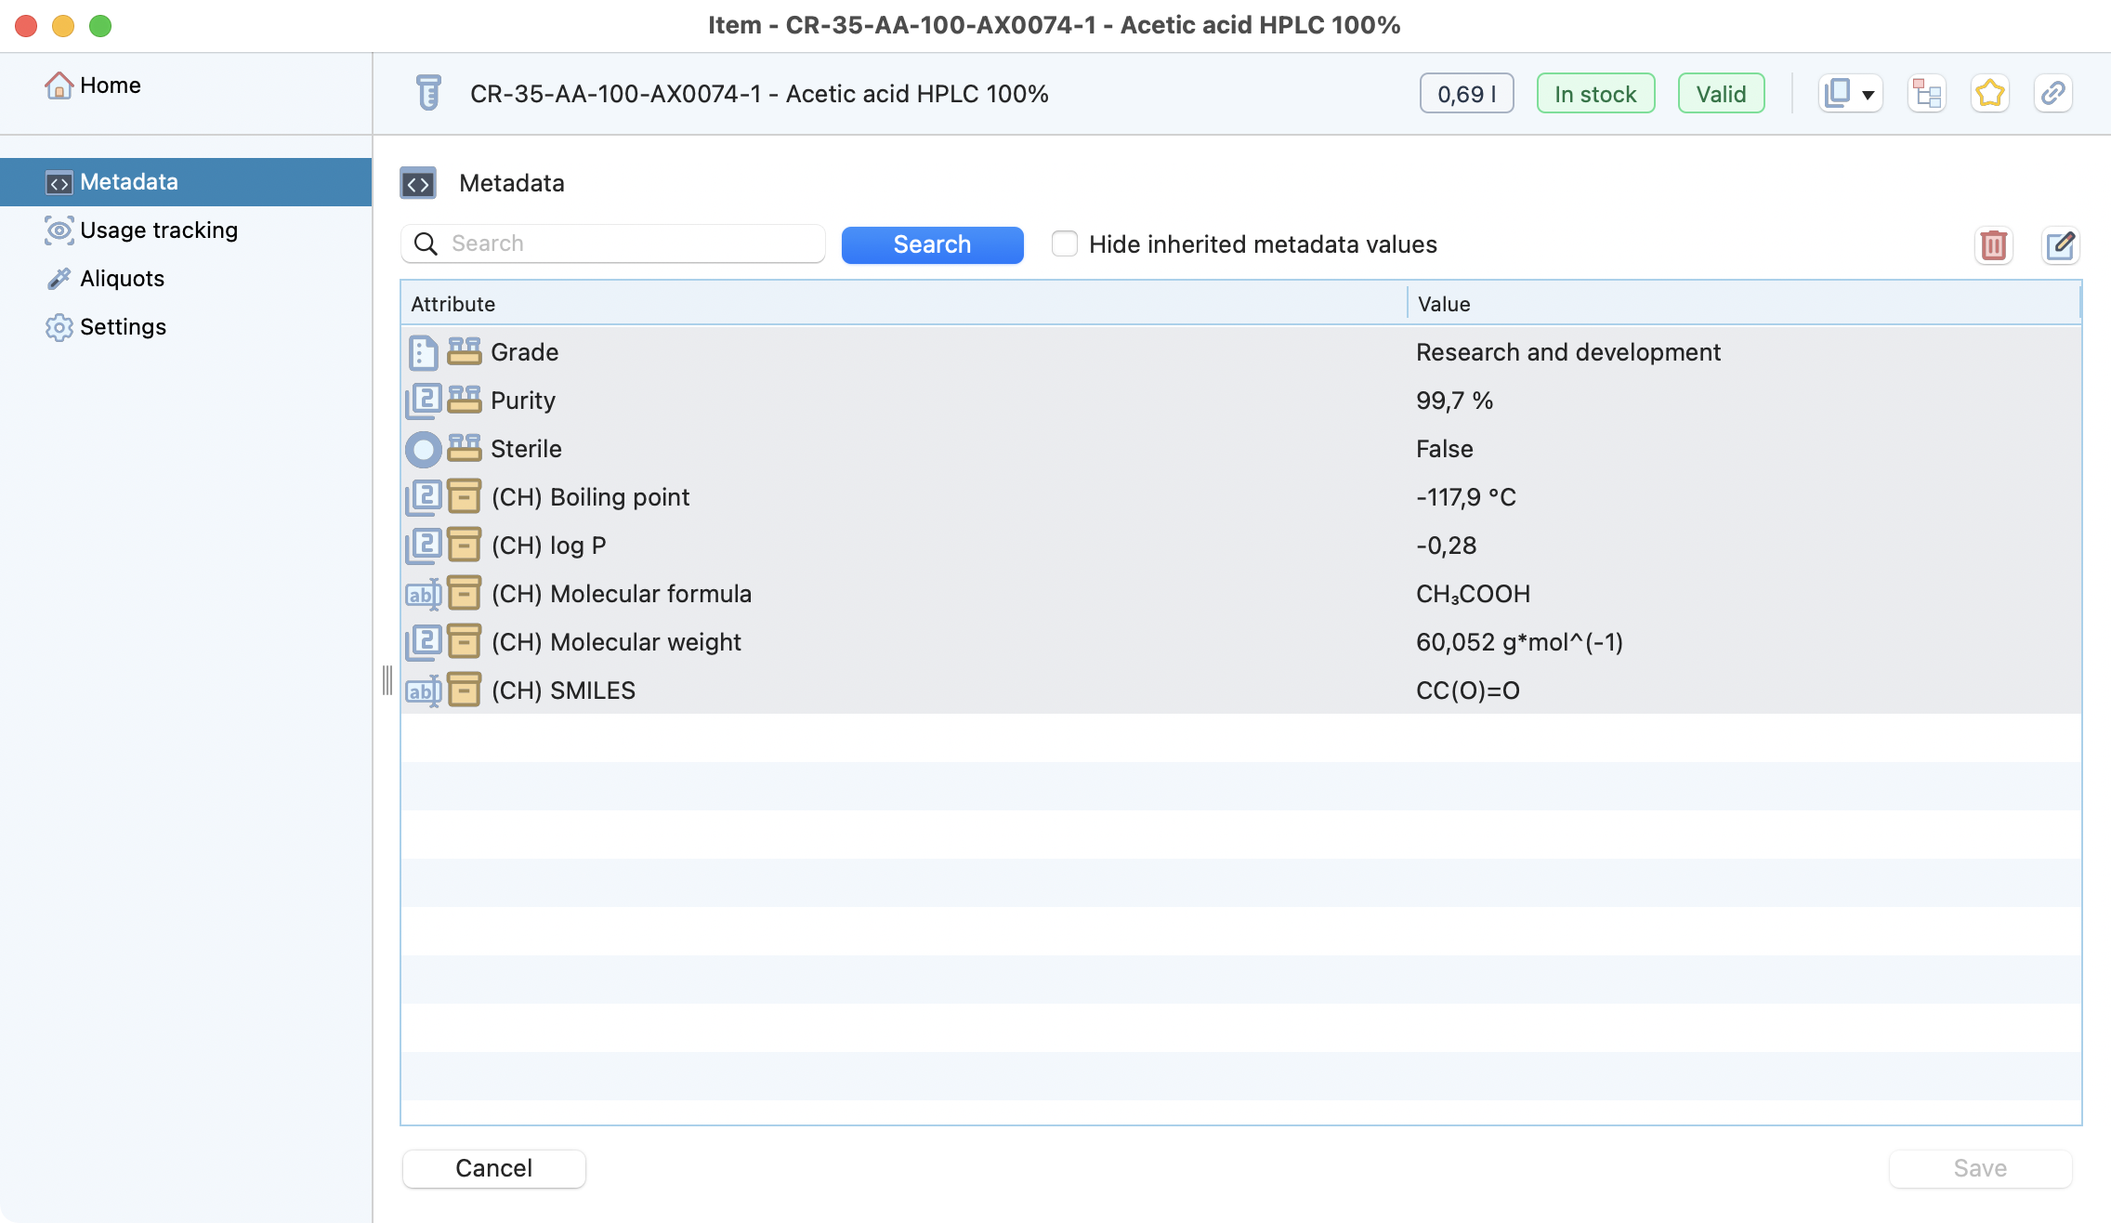Click the red trash delete icon
Screen dimensions: 2111x1223
click(x=1993, y=245)
